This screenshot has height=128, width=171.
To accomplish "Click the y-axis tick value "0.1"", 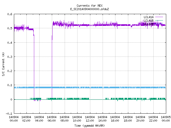I will 10,85.
